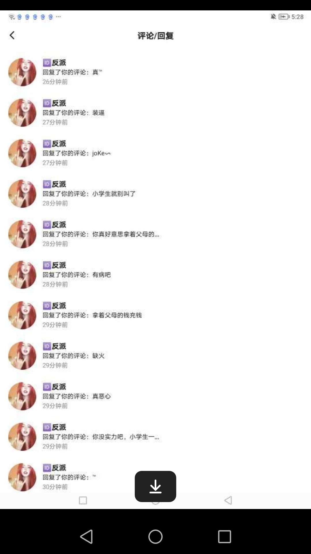311x554 pixels.
Task: Open reply 小学生就别叫了
Action: pyautogui.click(x=155, y=194)
